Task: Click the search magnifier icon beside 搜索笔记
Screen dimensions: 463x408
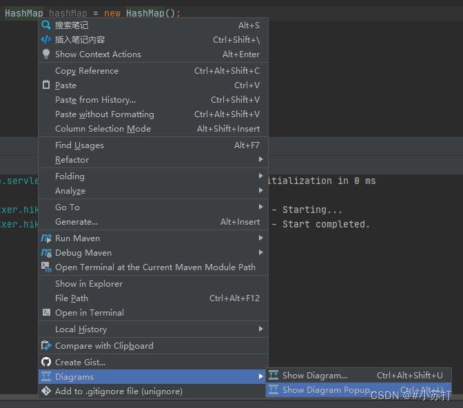Action: [x=46, y=25]
